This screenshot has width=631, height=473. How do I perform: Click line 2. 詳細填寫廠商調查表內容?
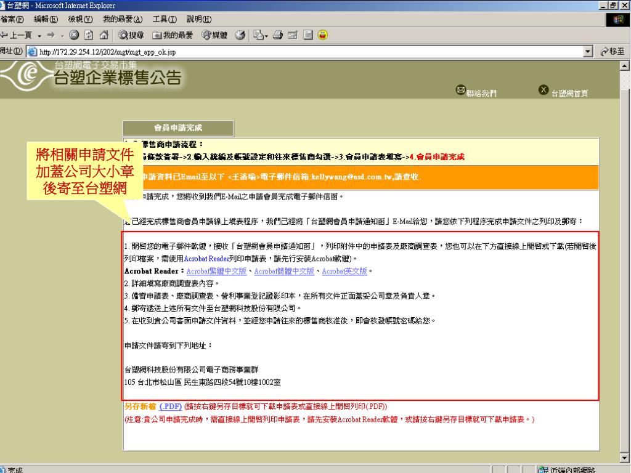coord(171,283)
